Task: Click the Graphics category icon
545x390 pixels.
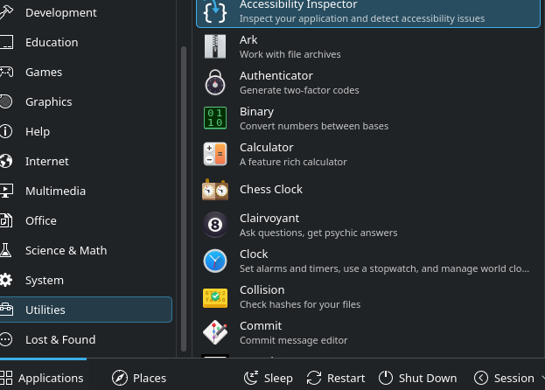Action: pos(5,101)
